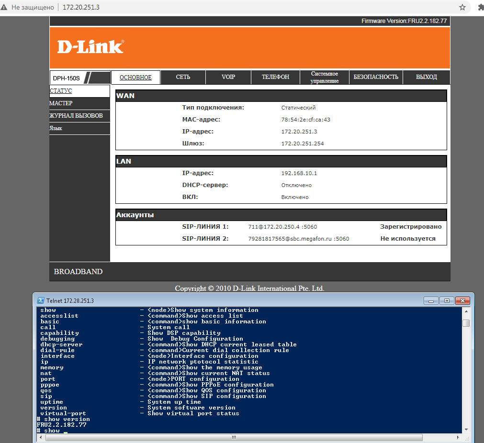The width and height of the screenshot is (484, 443).
Task: Click LAN IP value 192.168.10.1
Action: click(299, 173)
